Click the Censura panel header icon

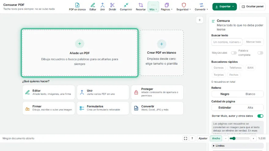[x=213, y=21]
